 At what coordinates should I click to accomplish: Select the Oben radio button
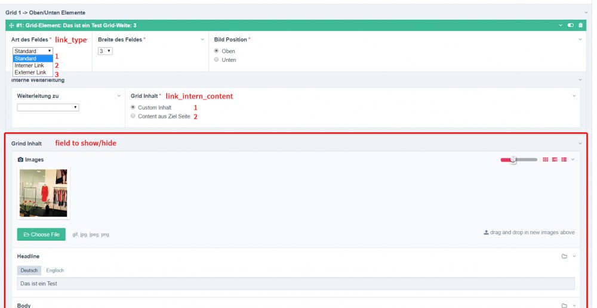(217, 51)
